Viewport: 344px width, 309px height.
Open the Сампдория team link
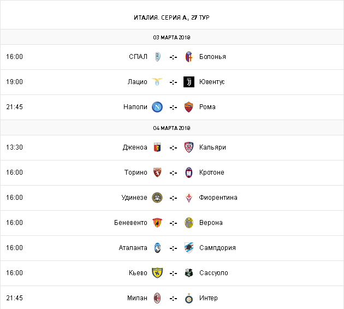pos(217,248)
